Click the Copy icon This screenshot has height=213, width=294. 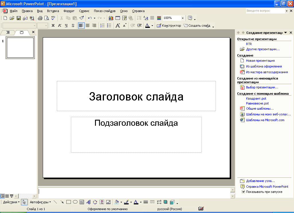tap(68, 18)
